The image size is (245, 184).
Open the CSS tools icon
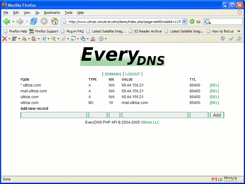[14, 39]
